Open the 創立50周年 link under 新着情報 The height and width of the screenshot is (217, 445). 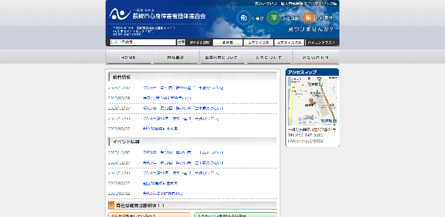160,128
